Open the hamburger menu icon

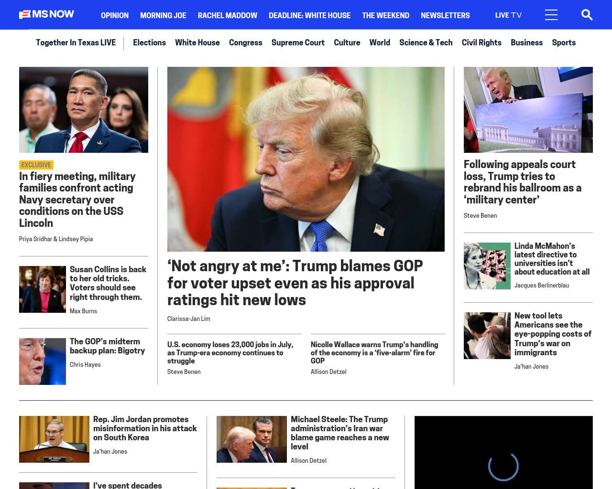(x=551, y=15)
